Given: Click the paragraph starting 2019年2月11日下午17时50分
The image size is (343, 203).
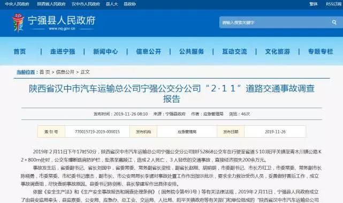Looking at the screenshot, I should pos(171,156).
